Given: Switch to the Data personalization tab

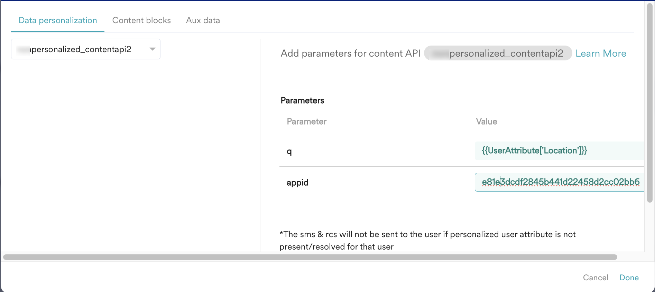Looking at the screenshot, I should point(58,20).
